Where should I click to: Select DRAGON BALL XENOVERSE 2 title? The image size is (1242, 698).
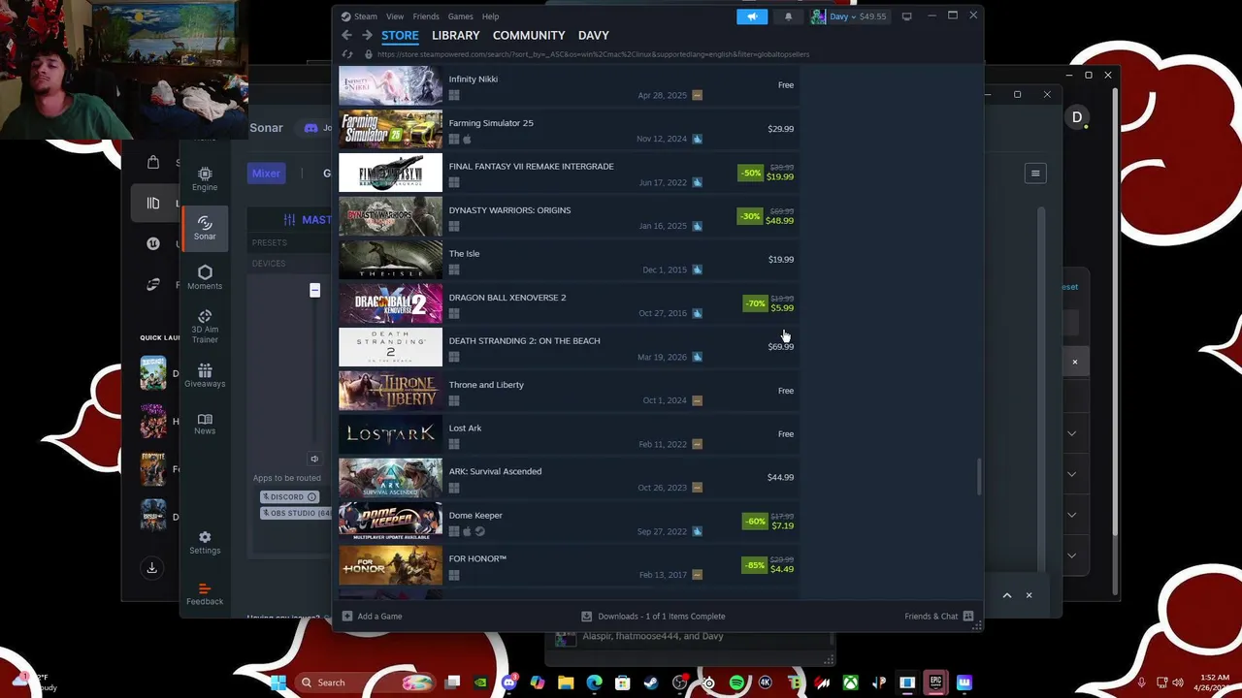tap(507, 298)
